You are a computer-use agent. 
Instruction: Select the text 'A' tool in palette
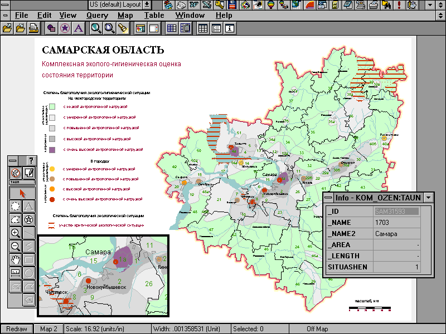[30, 207]
